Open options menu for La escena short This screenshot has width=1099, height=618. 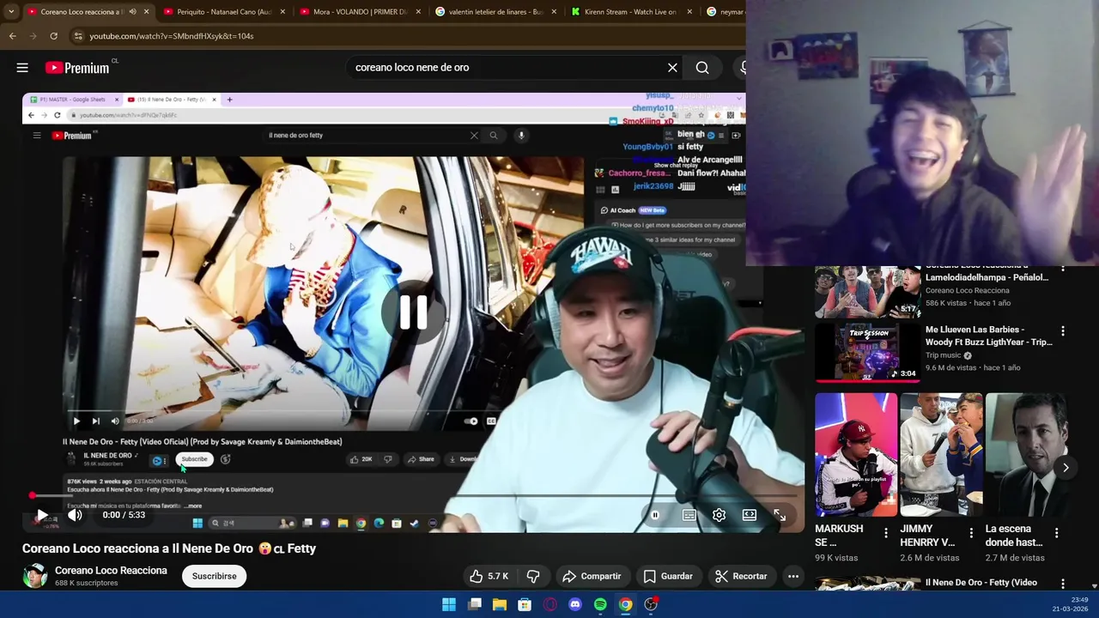click(x=1057, y=533)
